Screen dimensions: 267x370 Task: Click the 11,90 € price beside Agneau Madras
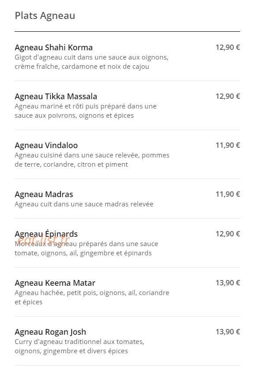coord(228,194)
